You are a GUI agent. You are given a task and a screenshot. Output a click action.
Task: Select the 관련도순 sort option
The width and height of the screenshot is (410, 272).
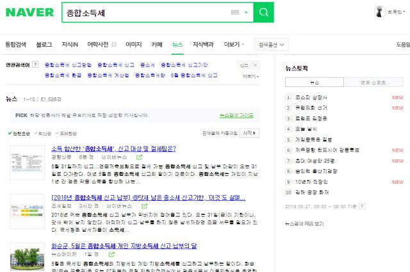[x=20, y=133]
